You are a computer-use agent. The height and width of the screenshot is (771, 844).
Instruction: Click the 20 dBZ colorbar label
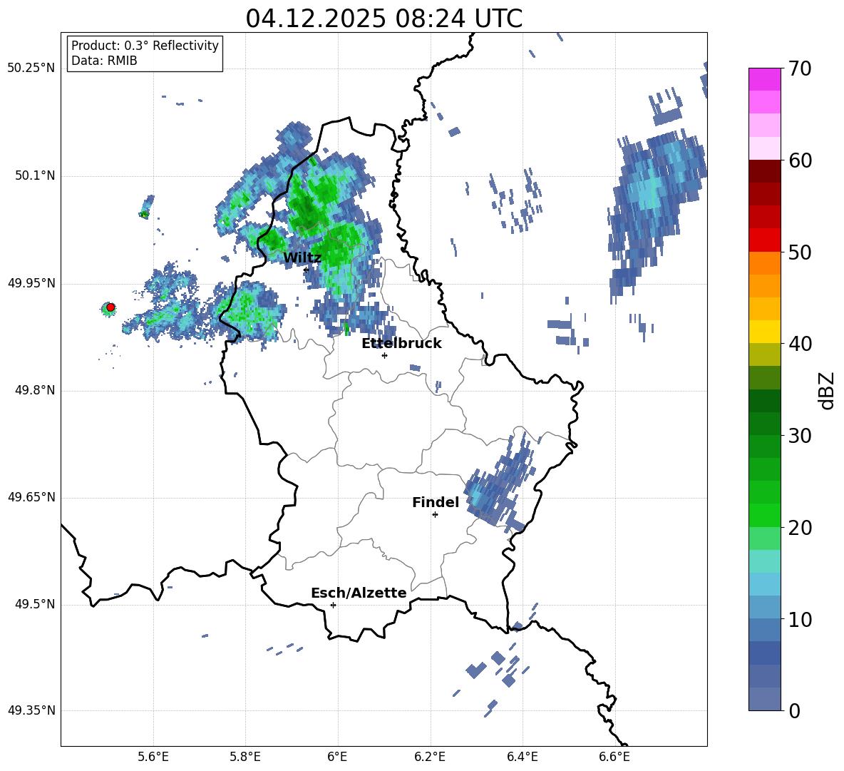pyautogui.click(x=800, y=529)
